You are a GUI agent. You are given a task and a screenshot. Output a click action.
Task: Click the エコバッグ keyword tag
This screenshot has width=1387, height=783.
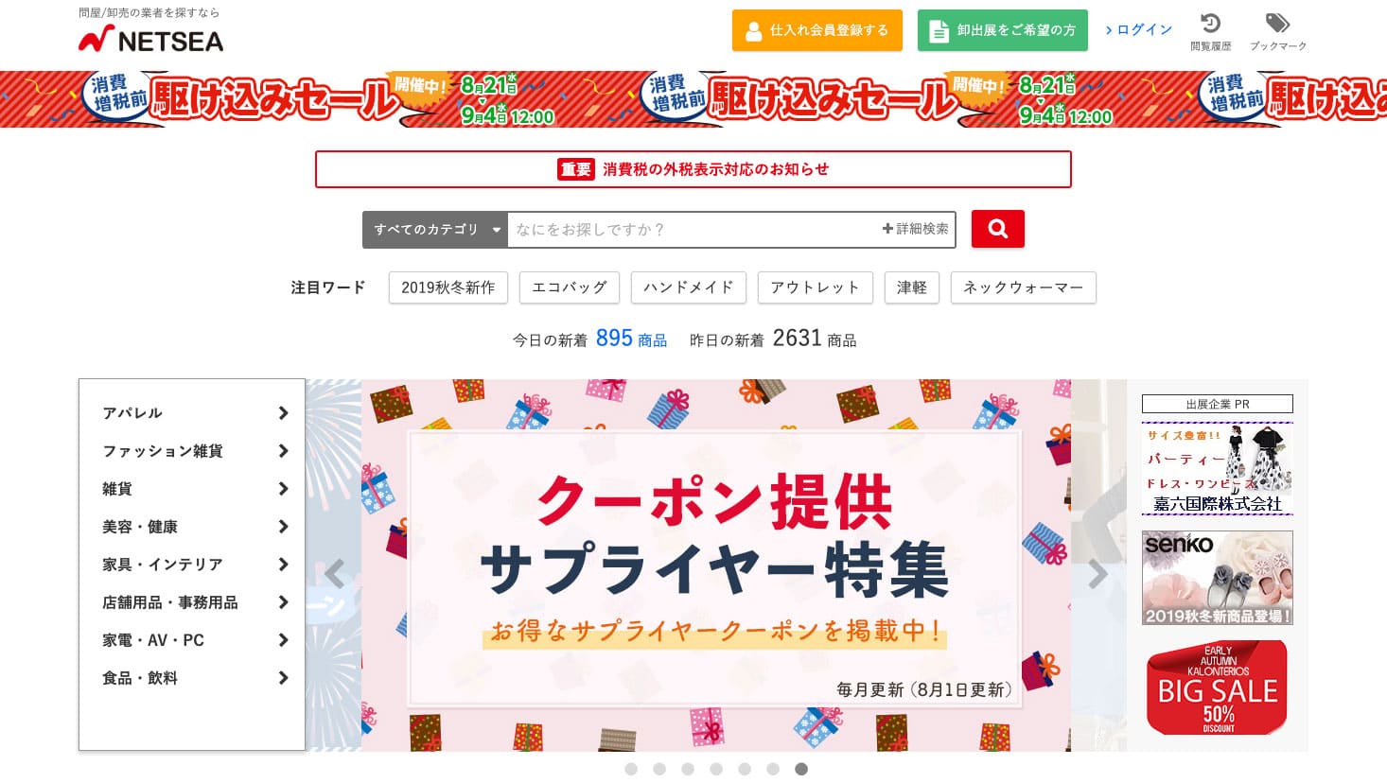coord(570,287)
